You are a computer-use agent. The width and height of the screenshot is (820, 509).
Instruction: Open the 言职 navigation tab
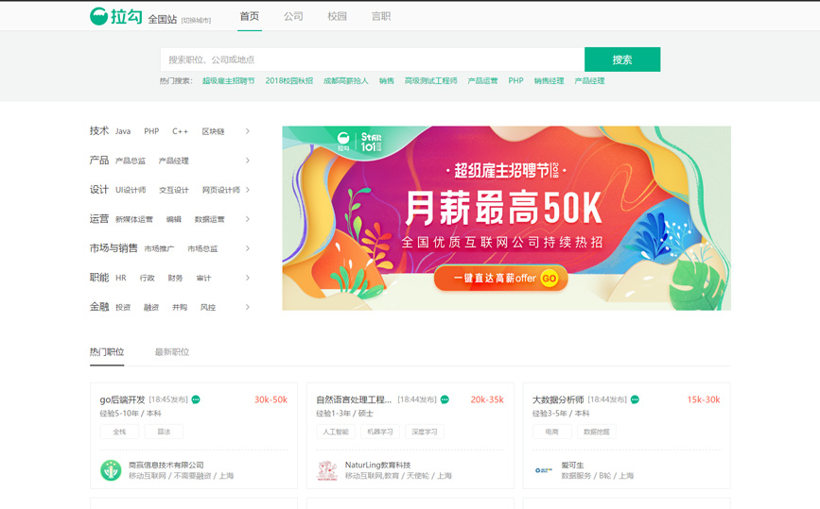(381, 16)
